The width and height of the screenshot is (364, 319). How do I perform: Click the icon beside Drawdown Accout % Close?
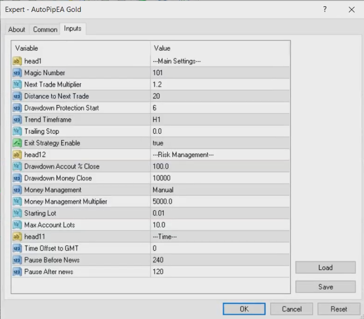click(x=17, y=166)
